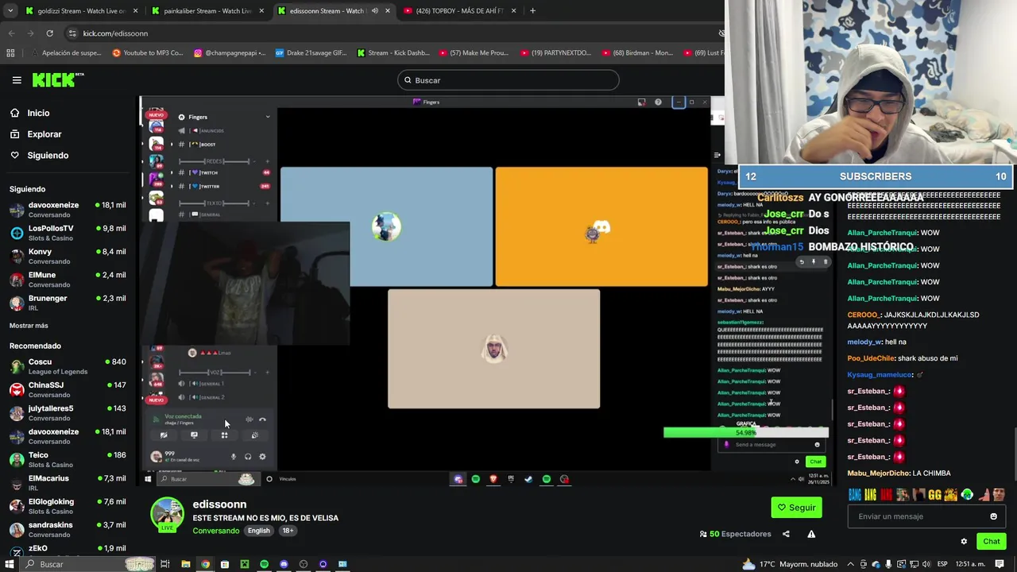Open the ChinaSSJ channel avatar

click(x=17, y=389)
